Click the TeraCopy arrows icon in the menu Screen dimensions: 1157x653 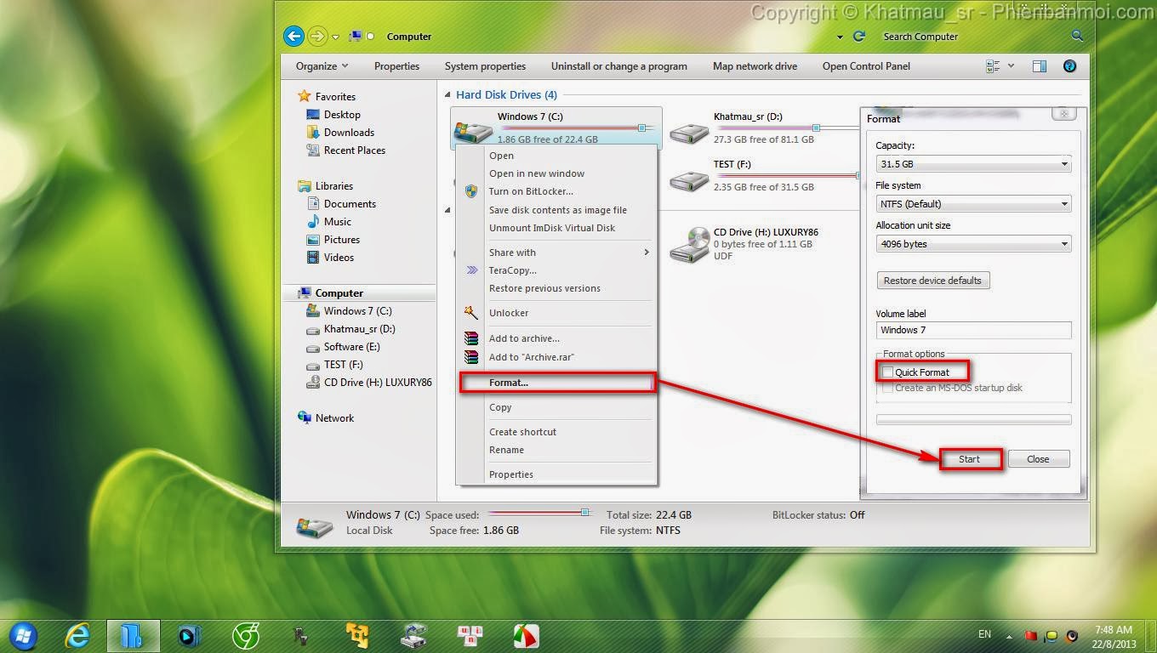(470, 270)
